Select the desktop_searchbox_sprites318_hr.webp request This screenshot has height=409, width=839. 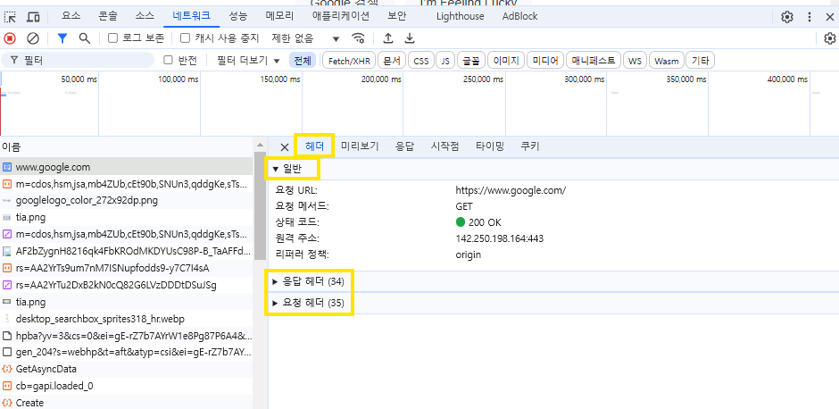127,319
